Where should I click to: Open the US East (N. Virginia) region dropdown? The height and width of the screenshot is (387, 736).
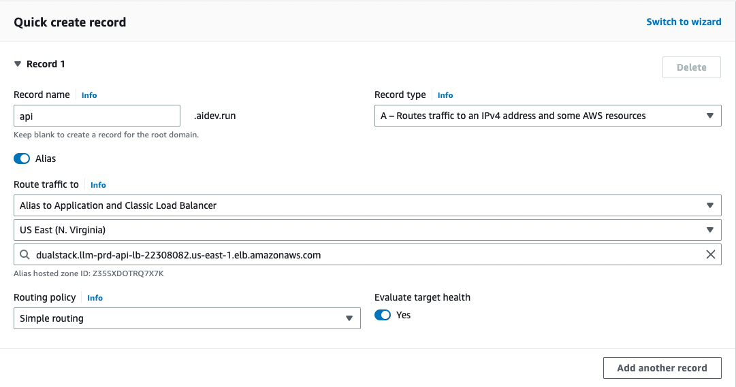click(x=367, y=230)
